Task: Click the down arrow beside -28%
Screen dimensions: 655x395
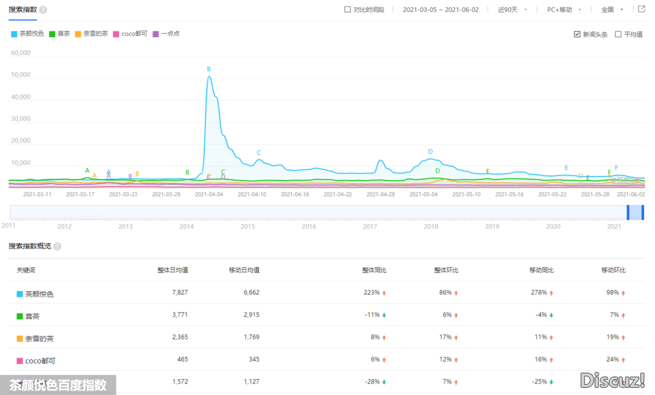Action: pos(384,382)
